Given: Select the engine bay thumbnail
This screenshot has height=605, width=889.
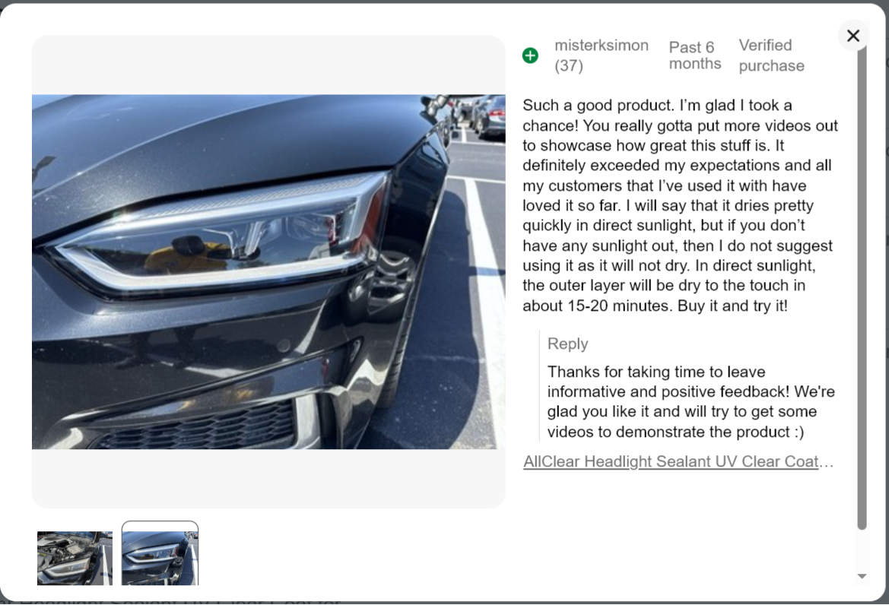Looking at the screenshot, I should (x=75, y=558).
